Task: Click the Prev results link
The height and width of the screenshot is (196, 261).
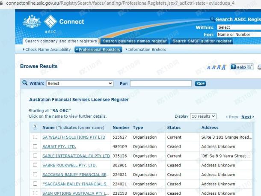Action: pos(232,117)
